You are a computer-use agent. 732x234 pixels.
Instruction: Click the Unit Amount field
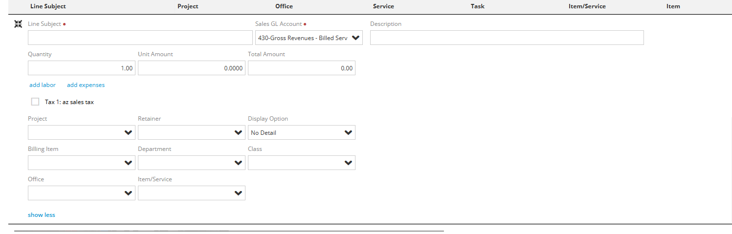(x=192, y=68)
